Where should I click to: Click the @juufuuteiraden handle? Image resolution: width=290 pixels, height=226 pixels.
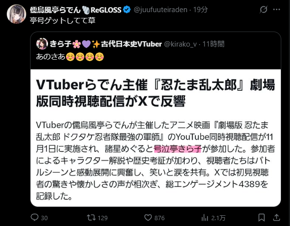[x=161, y=9]
